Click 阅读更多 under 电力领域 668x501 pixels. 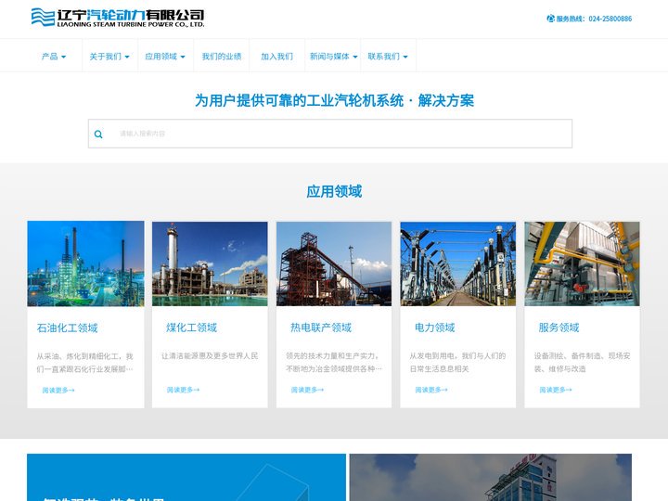pos(431,390)
